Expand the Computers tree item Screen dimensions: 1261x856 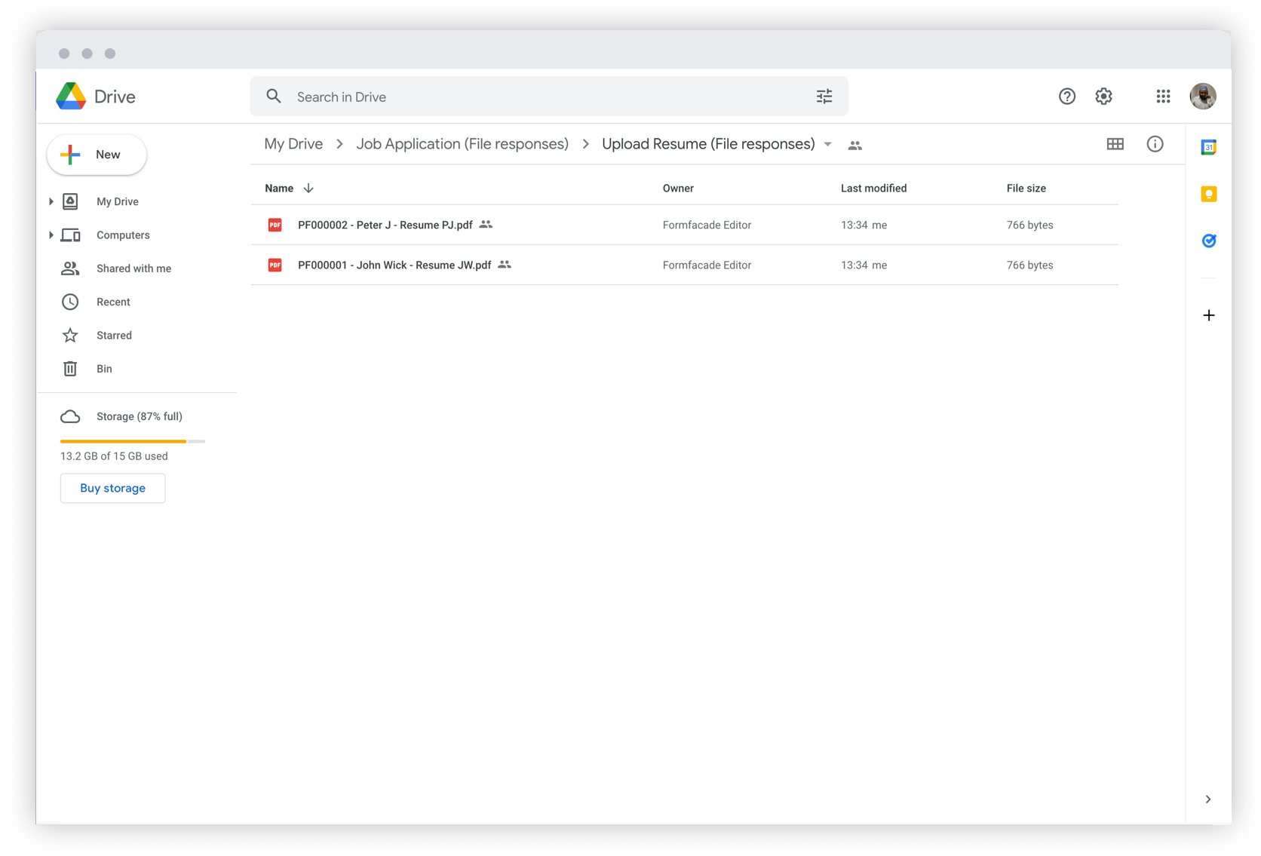point(50,235)
